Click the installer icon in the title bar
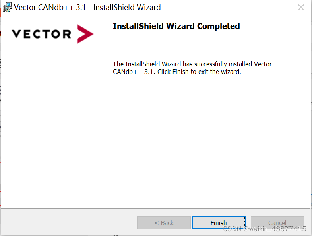 [7, 8]
